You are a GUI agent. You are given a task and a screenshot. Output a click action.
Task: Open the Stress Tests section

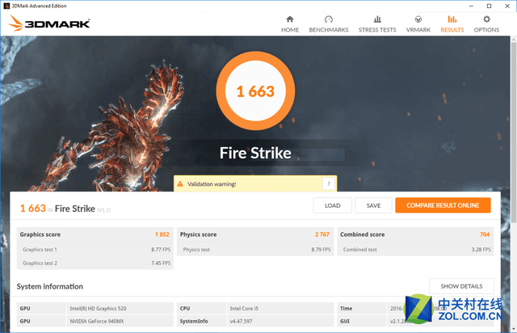pos(377,24)
